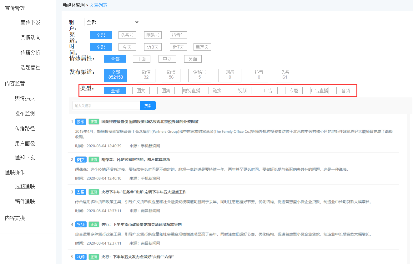Open article 国美终迎接盘侠 title

point(150,122)
